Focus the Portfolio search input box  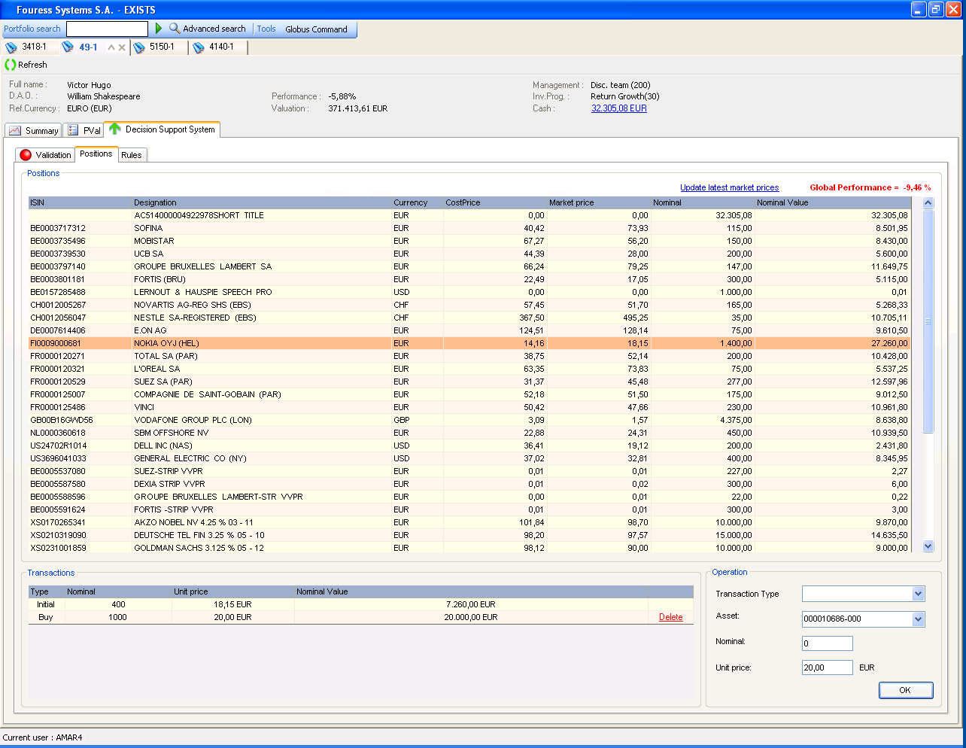108,29
